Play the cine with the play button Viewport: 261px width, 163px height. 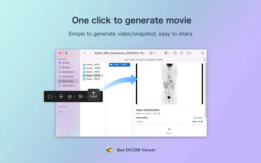pos(61,96)
